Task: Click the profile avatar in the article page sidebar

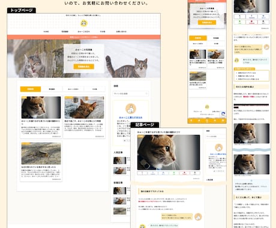Action: [x=219, y=148]
